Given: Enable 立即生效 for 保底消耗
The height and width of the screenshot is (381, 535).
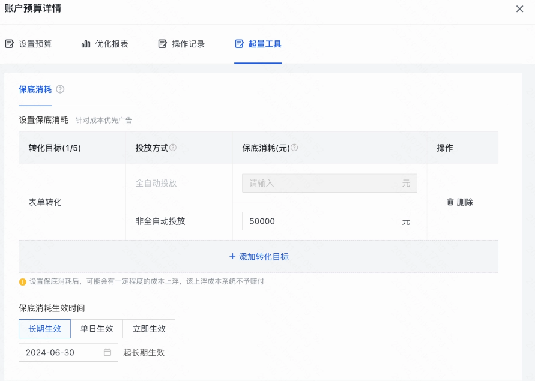Looking at the screenshot, I should tap(149, 329).
